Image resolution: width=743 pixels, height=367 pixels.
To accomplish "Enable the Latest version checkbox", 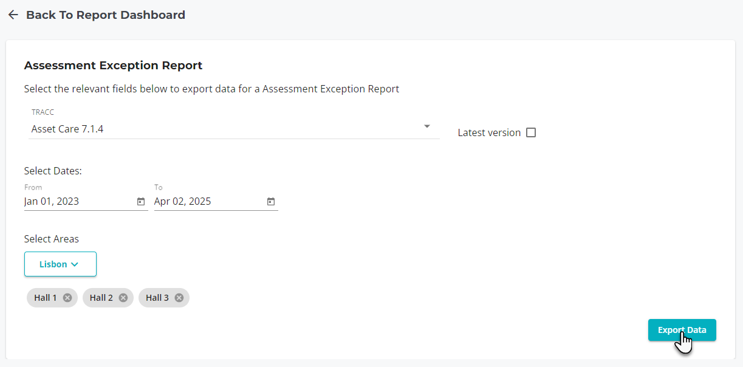I will point(531,132).
